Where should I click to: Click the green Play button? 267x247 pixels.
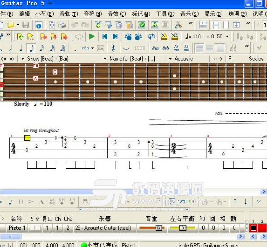tap(92, 36)
